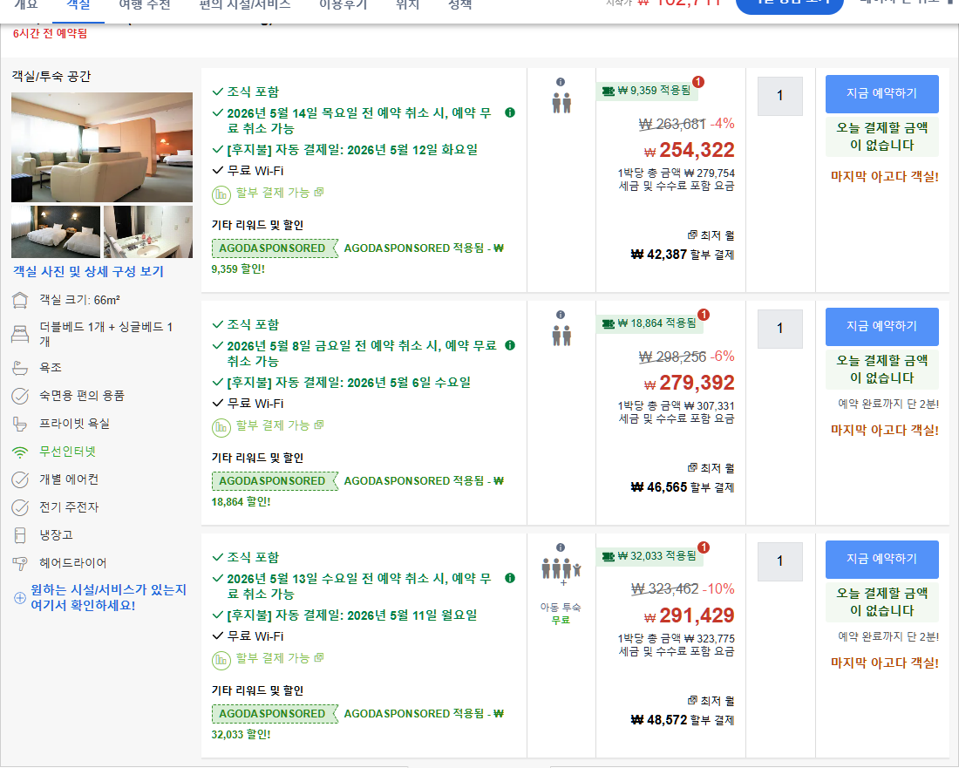Click occupancy info icon in ₩291,429 row
Screen dimensions: 959x768
click(561, 547)
